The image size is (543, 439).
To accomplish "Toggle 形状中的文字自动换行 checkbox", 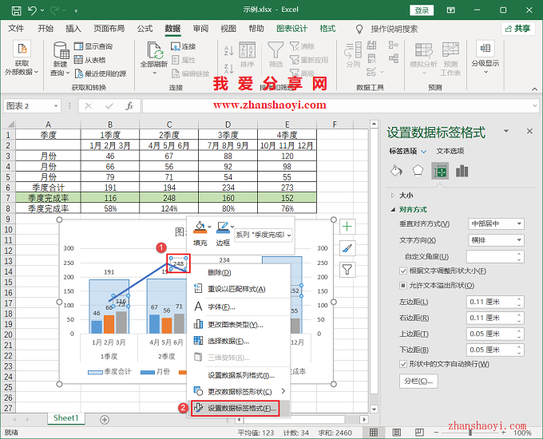I will coord(402,364).
